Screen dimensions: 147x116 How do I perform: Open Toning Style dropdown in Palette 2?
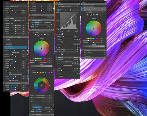click(44, 109)
